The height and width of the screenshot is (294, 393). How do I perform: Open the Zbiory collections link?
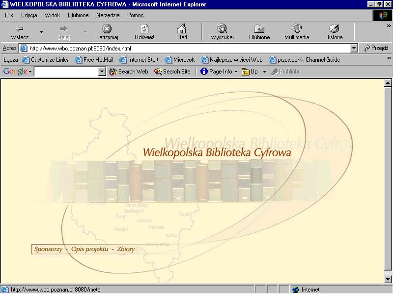[x=126, y=249]
